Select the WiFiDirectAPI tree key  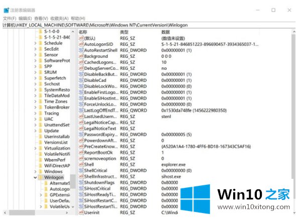[57, 166]
